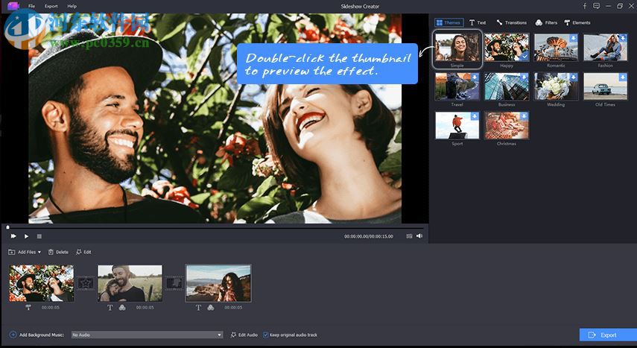Play the slideshow preview

(x=26, y=236)
